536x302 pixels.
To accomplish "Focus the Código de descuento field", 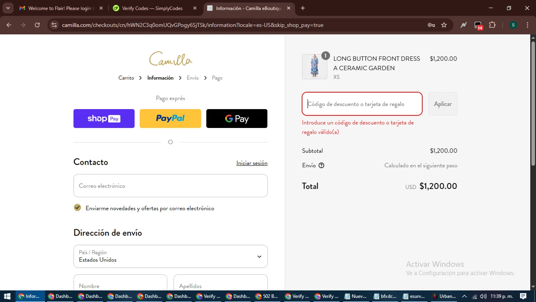I will pos(362,104).
